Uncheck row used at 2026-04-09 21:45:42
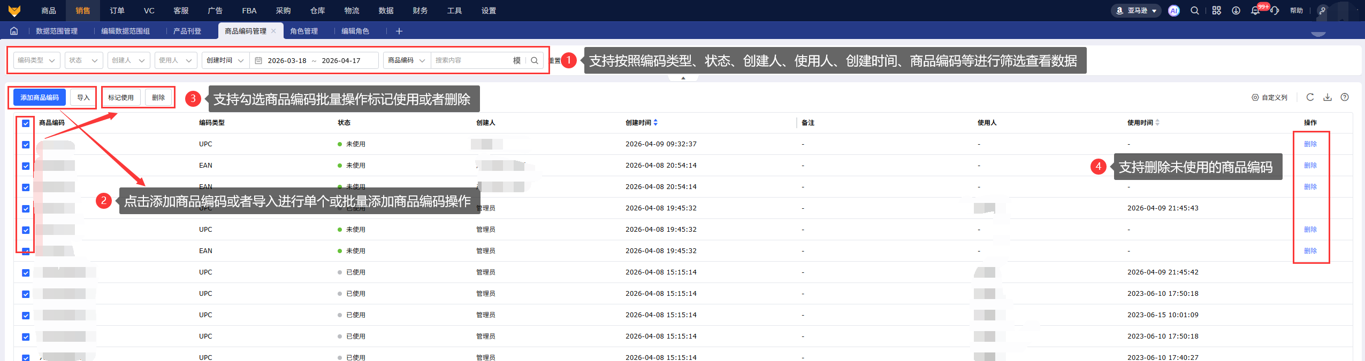1365x361 pixels. coord(26,273)
